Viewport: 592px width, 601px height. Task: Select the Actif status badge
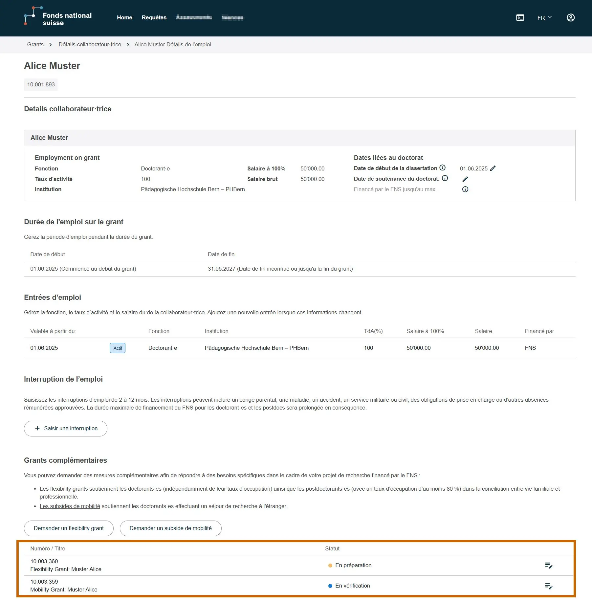click(118, 348)
